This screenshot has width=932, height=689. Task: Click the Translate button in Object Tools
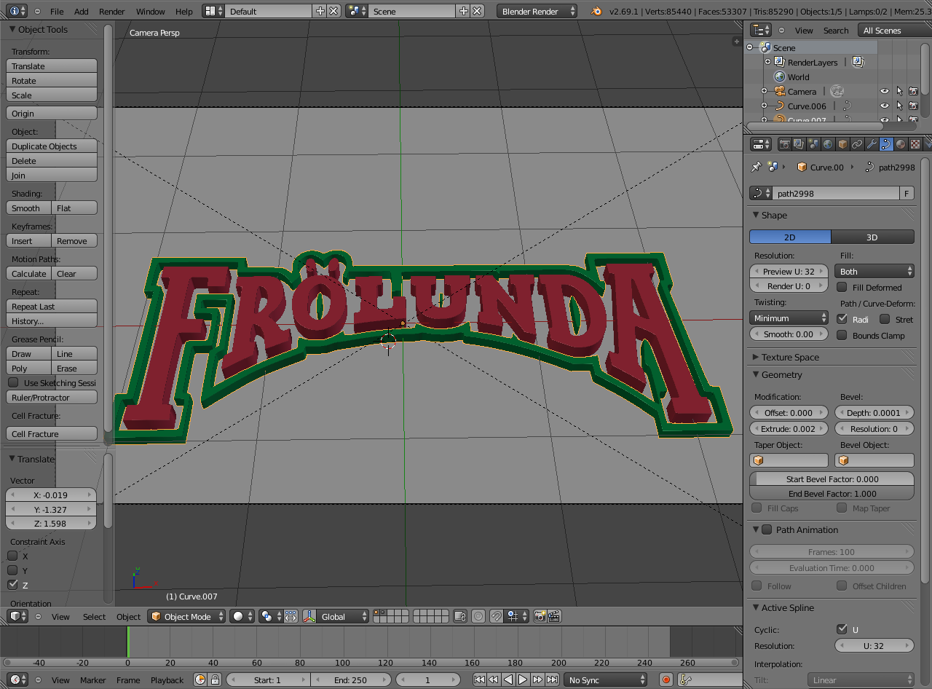(x=52, y=66)
